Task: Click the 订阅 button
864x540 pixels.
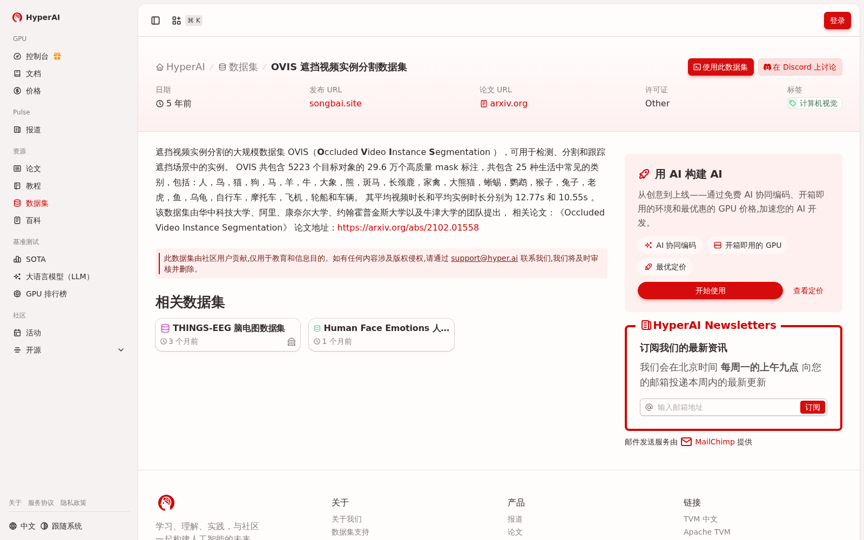Action: pos(813,407)
